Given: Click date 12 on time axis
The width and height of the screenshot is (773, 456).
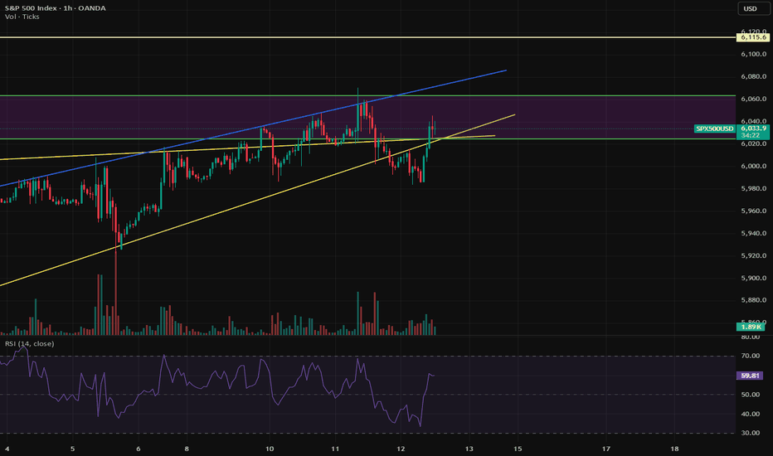Looking at the screenshot, I should (401, 449).
